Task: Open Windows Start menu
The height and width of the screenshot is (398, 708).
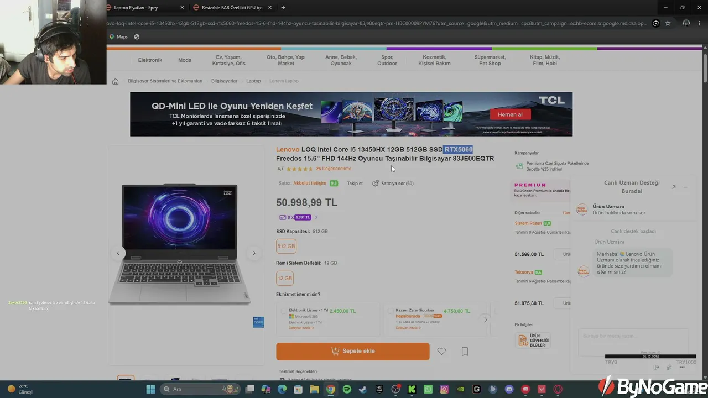Action: (x=150, y=389)
